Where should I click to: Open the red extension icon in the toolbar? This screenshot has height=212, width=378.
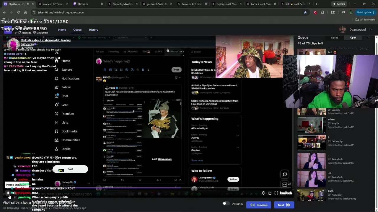pos(315,12)
